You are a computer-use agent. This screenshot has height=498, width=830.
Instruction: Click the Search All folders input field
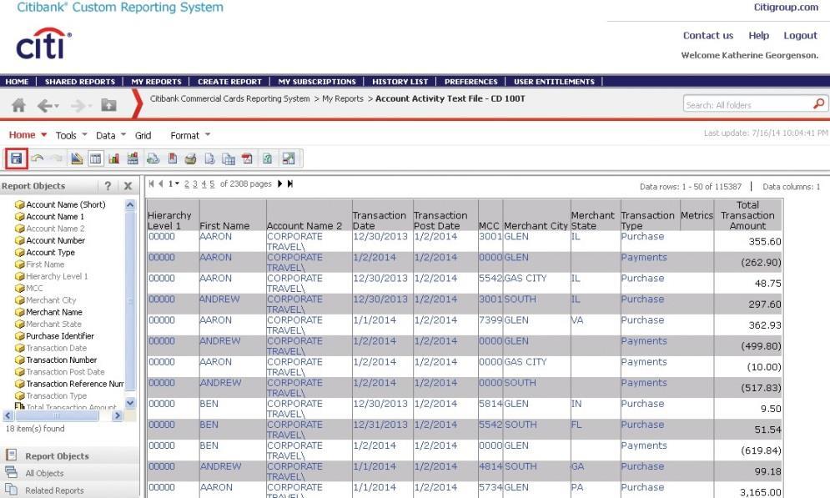pos(747,105)
